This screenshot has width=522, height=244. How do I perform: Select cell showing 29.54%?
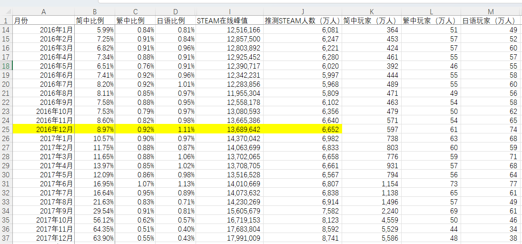click(95, 211)
